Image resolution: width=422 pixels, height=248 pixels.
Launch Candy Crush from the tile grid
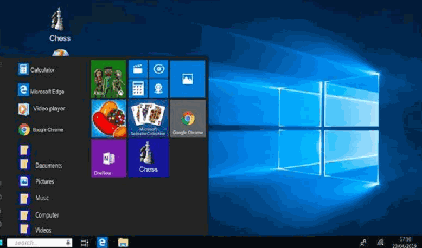[x=108, y=118]
